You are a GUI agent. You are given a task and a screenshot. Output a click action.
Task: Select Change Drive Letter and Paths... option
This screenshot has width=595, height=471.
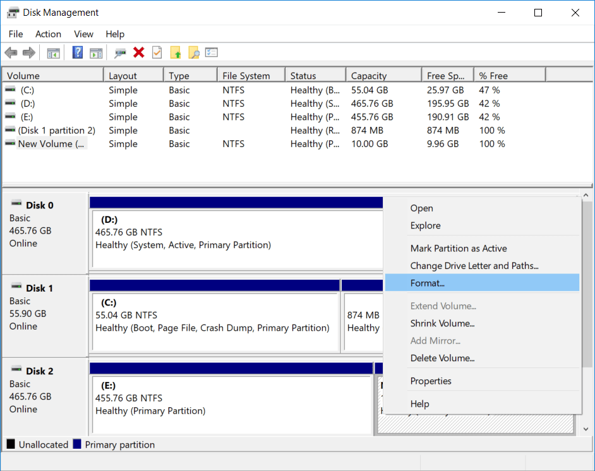click(x=474, y=266)
